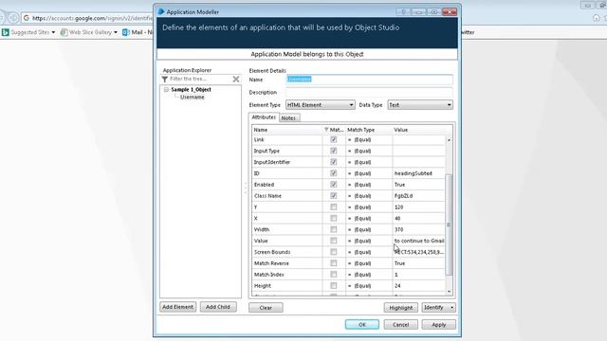Open Suggested Sites favorite in browser
This screenshot has height=341, width=607.
coord(26,32)
